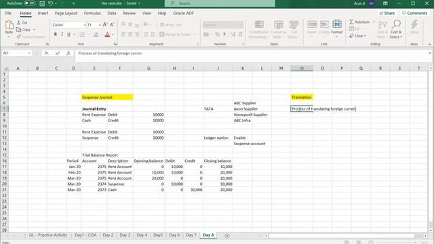Open the Name Box N7 dropdown
This screenshot has width=434, height=244.
[29, 53]
